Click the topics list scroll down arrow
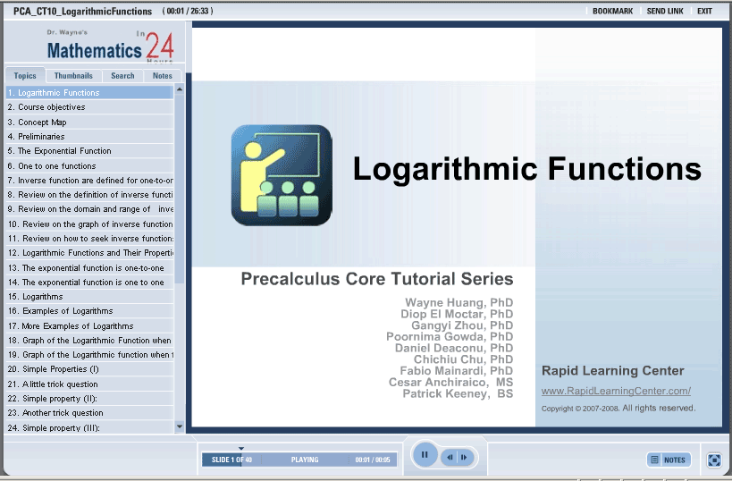The width and height of the screenshot is (732, 481). click(180, 426)
